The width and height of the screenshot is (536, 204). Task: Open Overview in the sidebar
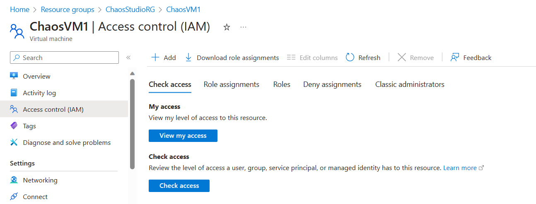pyautogui.click(x=36, y=76)
